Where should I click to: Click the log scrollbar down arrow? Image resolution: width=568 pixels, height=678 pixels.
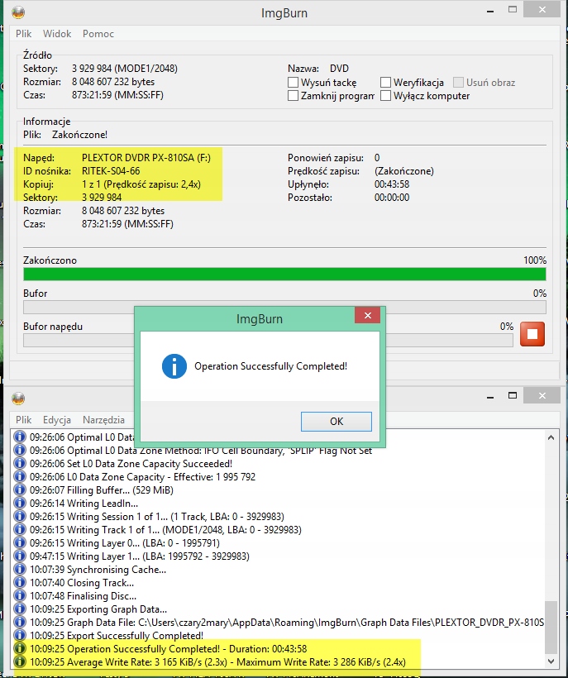551,661
